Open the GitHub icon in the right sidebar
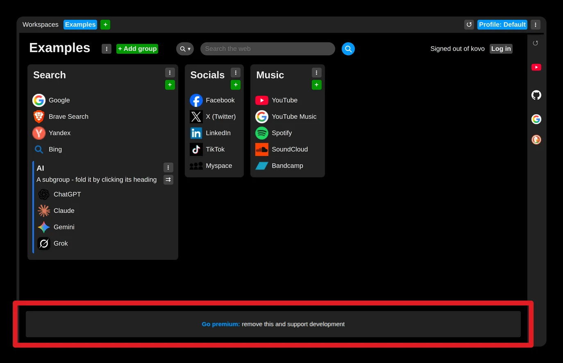The image size is (563, 363). (x=536, y=95)
